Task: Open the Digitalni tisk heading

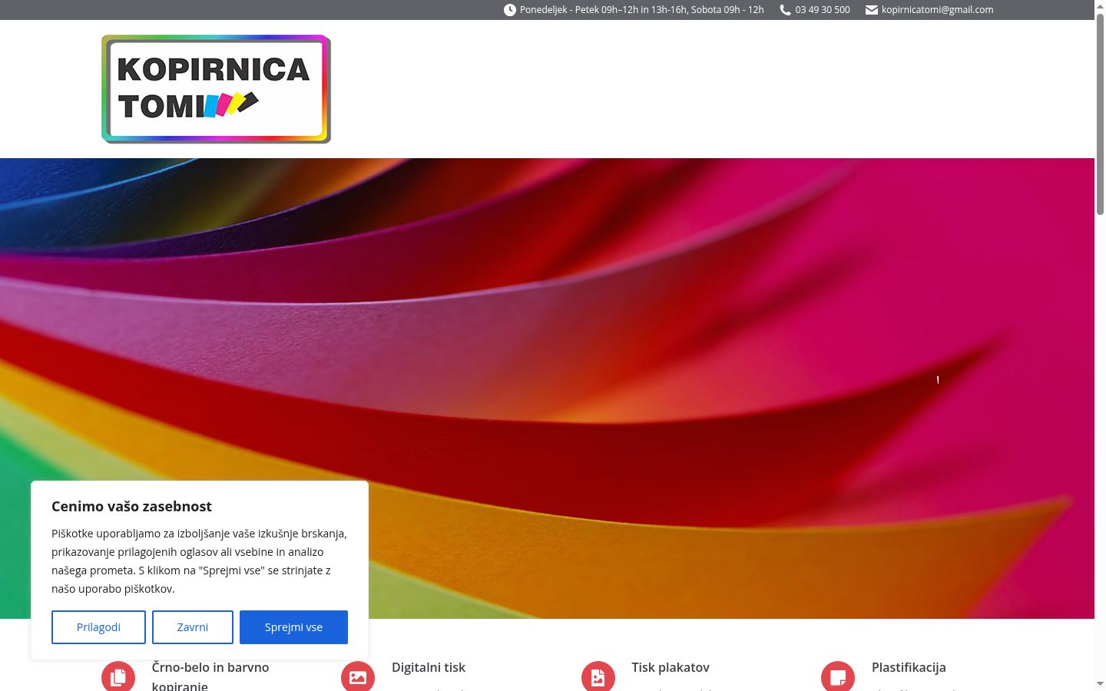Action: pos(429,667)
